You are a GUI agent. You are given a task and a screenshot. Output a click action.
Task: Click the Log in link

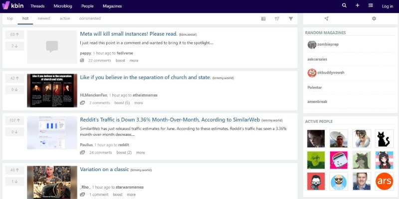[388, 6]
